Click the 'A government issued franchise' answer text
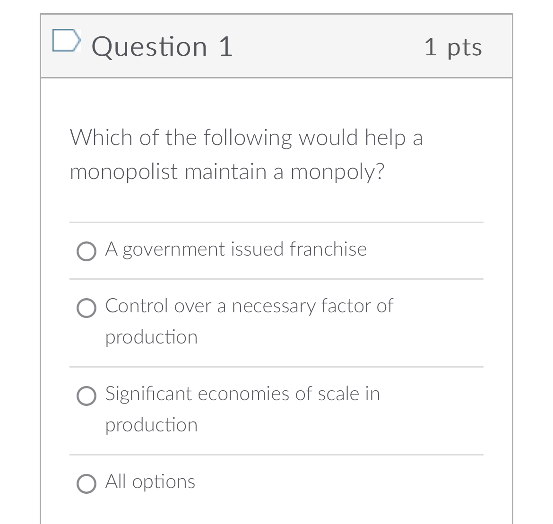Viewport: 553px width, 524px height. click(235, 249)
